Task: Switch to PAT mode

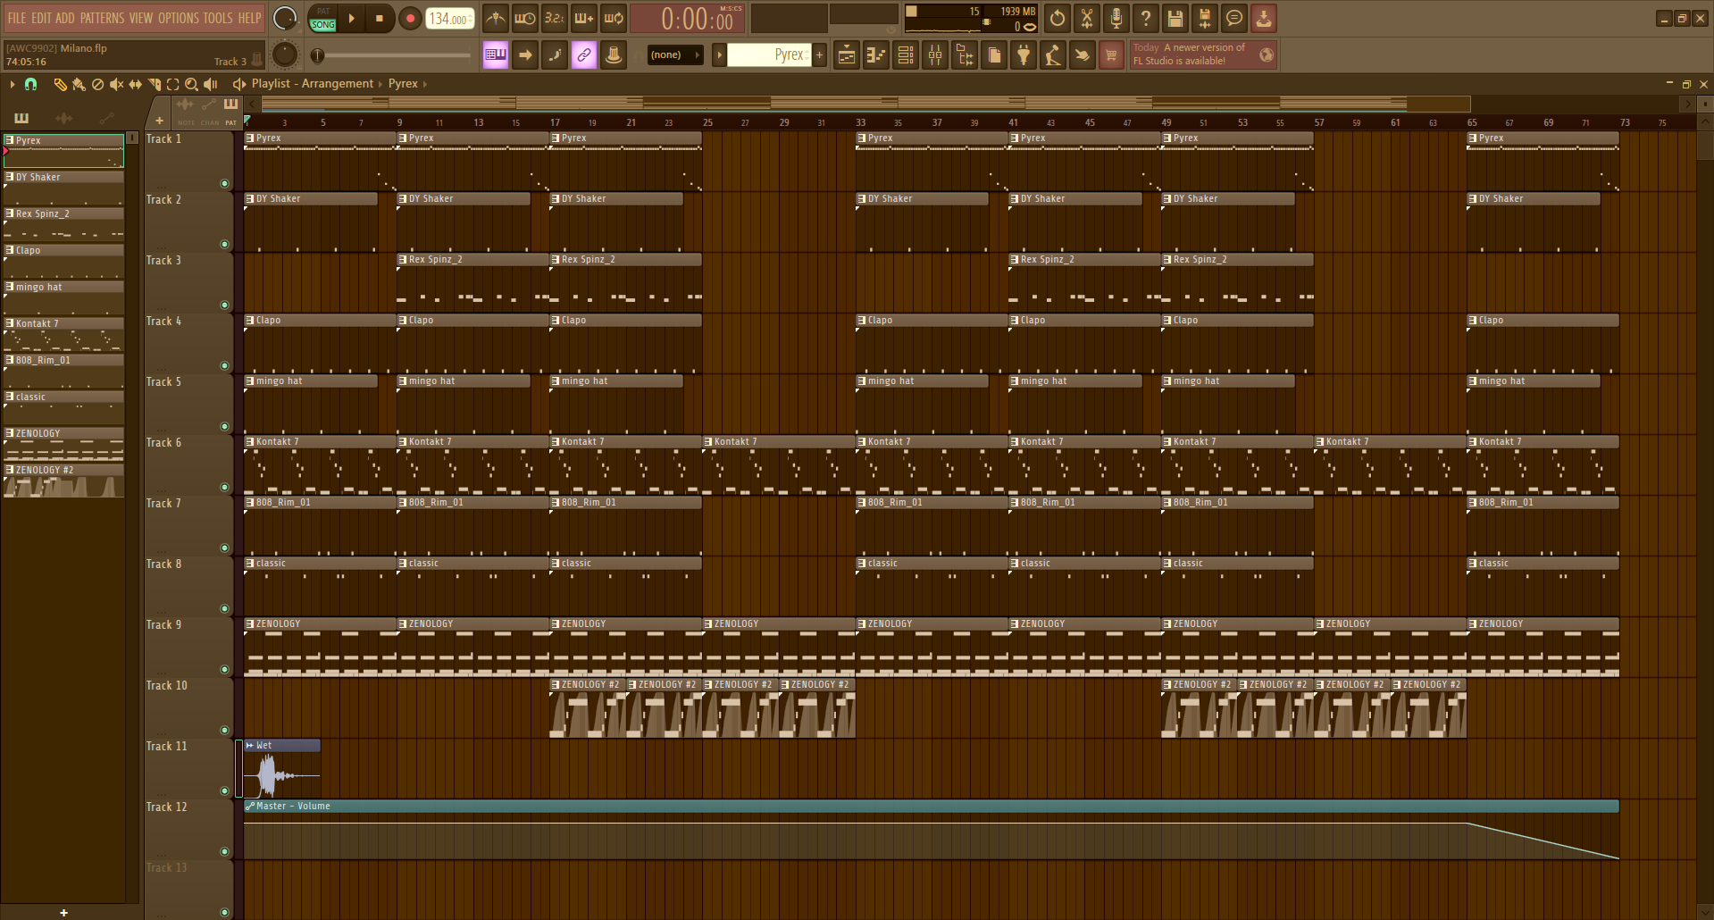Action: pyautogui.click(x=323, y=12)
